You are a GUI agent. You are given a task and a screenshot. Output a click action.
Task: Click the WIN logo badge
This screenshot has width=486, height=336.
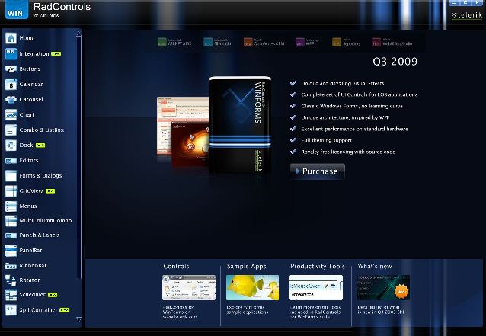click(x=16, y=9)
